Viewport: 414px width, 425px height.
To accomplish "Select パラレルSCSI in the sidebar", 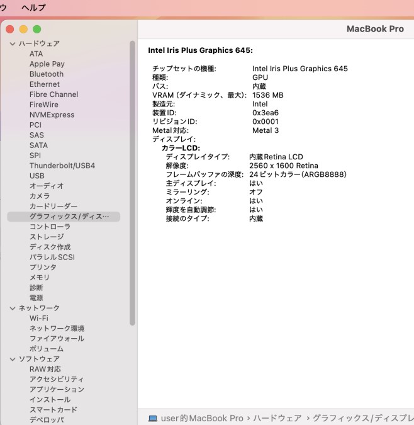I will click(52, 258).
